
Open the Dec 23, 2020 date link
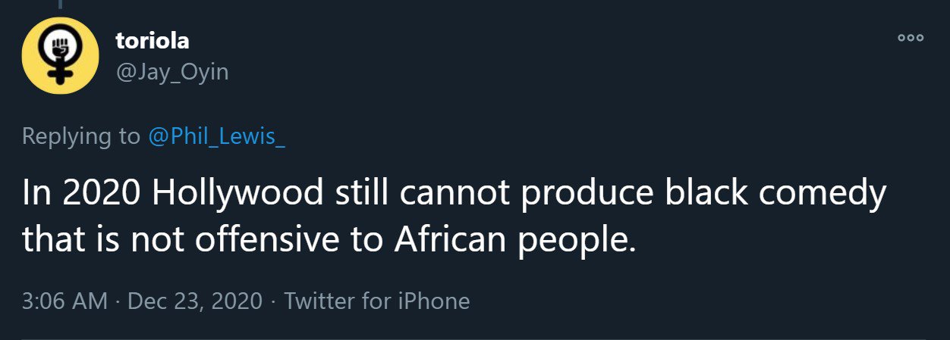tap(197, 301)
